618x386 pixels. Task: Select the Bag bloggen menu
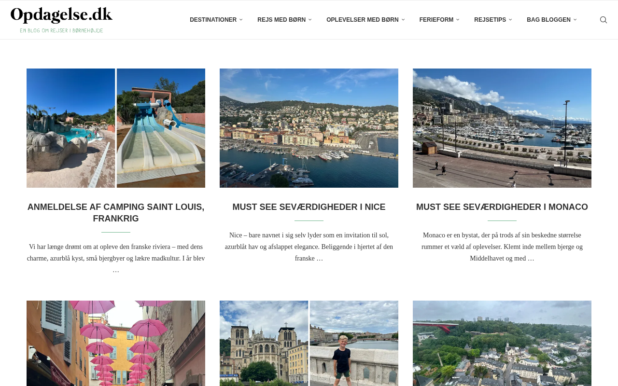[x=548, y=20]
